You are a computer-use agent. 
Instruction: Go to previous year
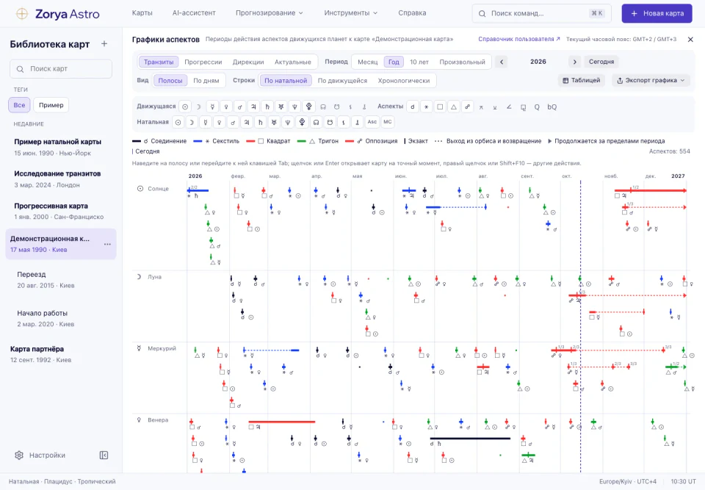[502, 62]
